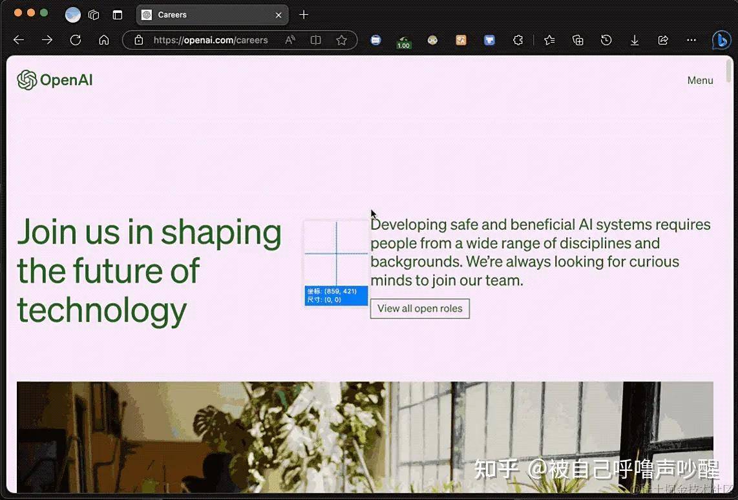Open the orange extension icon

pyautogui.click(x=461, y=40)
